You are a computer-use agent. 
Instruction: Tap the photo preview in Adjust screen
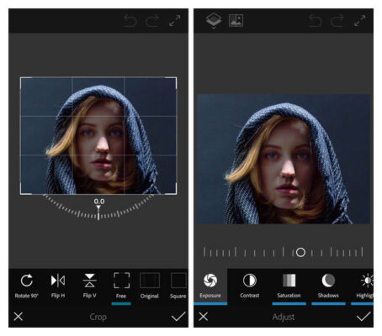[284, 159]
